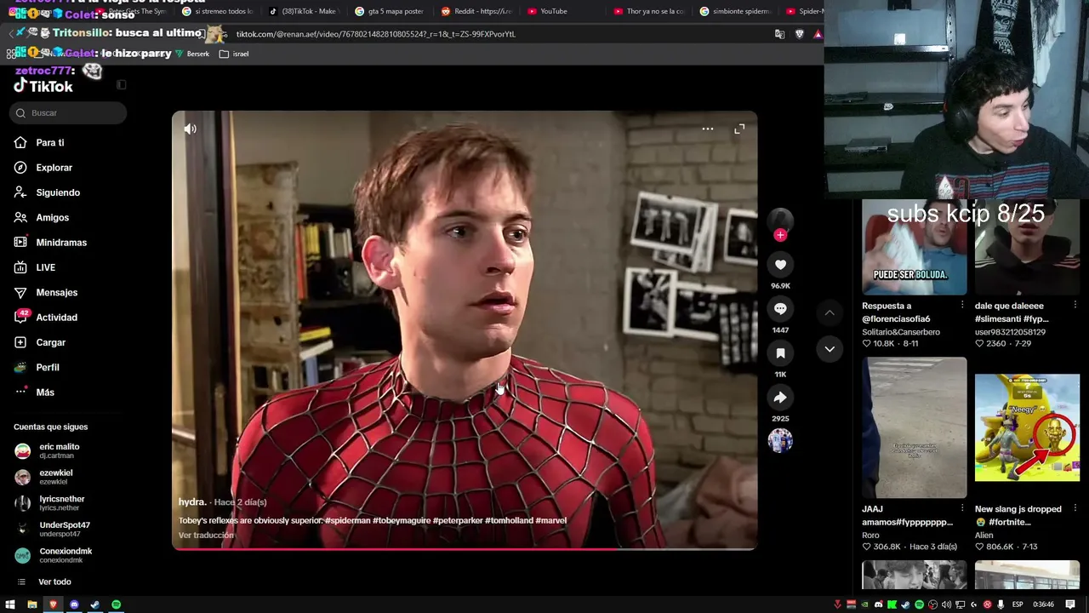Like the video with the heart icon
This screenshot has width=1089, height=613.
point(780,265)
